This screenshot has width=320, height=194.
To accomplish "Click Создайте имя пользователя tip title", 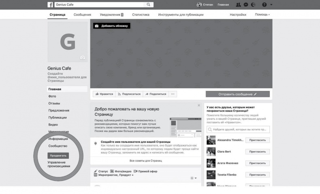I will 136,142.
